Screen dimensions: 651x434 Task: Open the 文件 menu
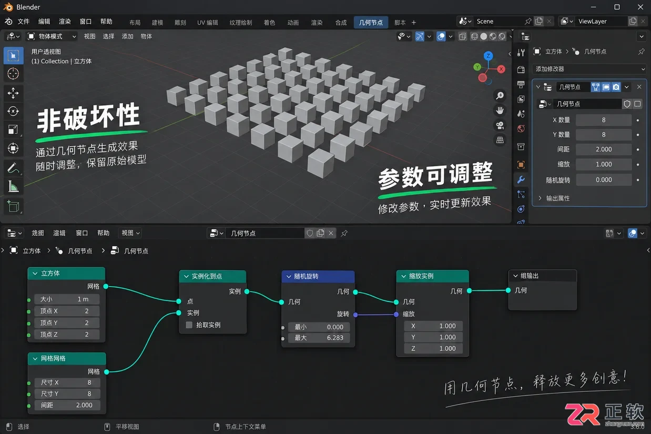pos(24,22)
